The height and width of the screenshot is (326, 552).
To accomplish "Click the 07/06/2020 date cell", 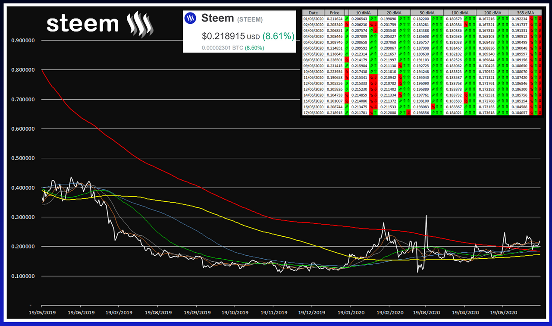I will (x=313, y=55).
